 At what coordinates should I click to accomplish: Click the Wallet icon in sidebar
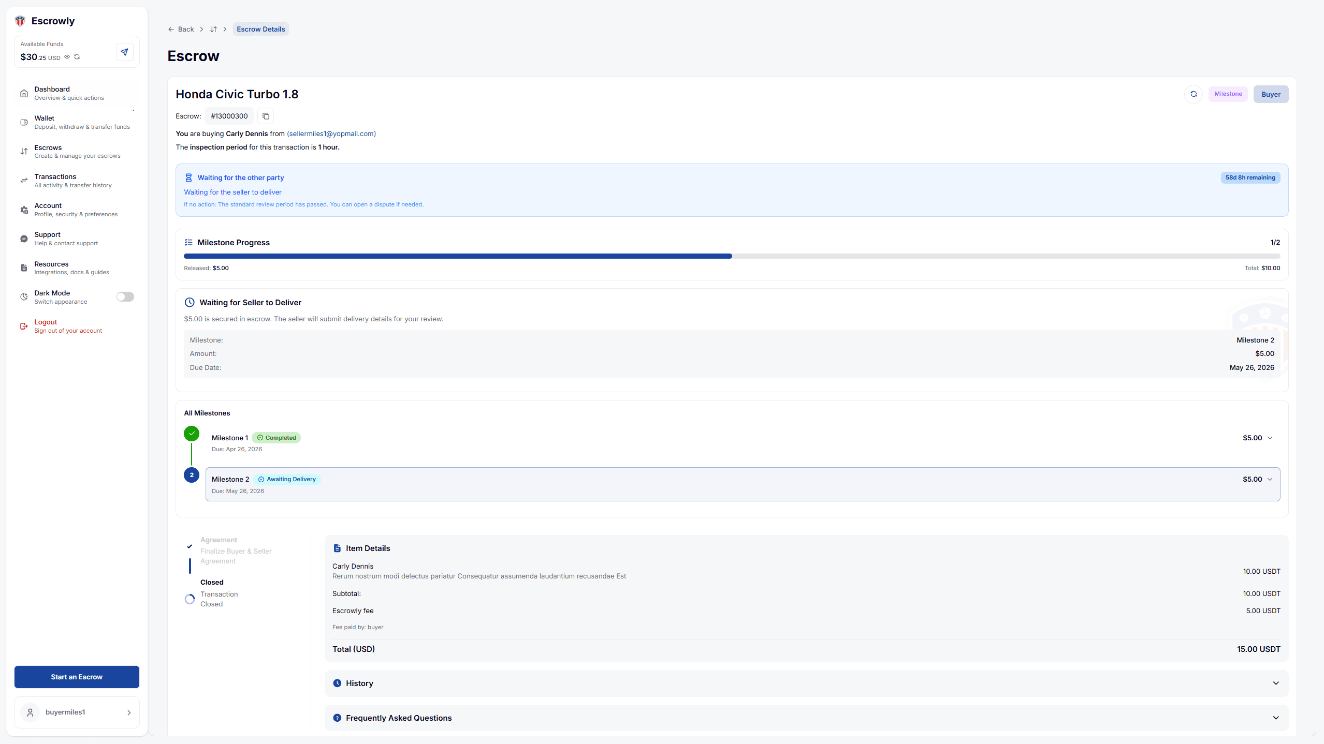(x=24, y=123)
